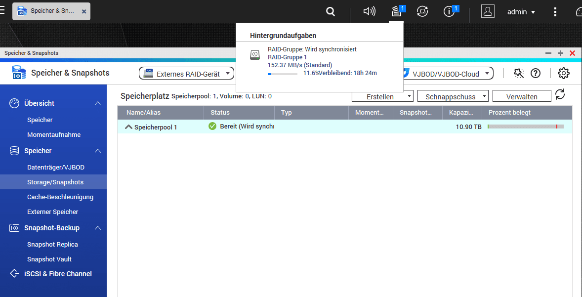Click the Speicher database sidebar icon
Viewport: 582px width, 297px height.
coord(14,151)
